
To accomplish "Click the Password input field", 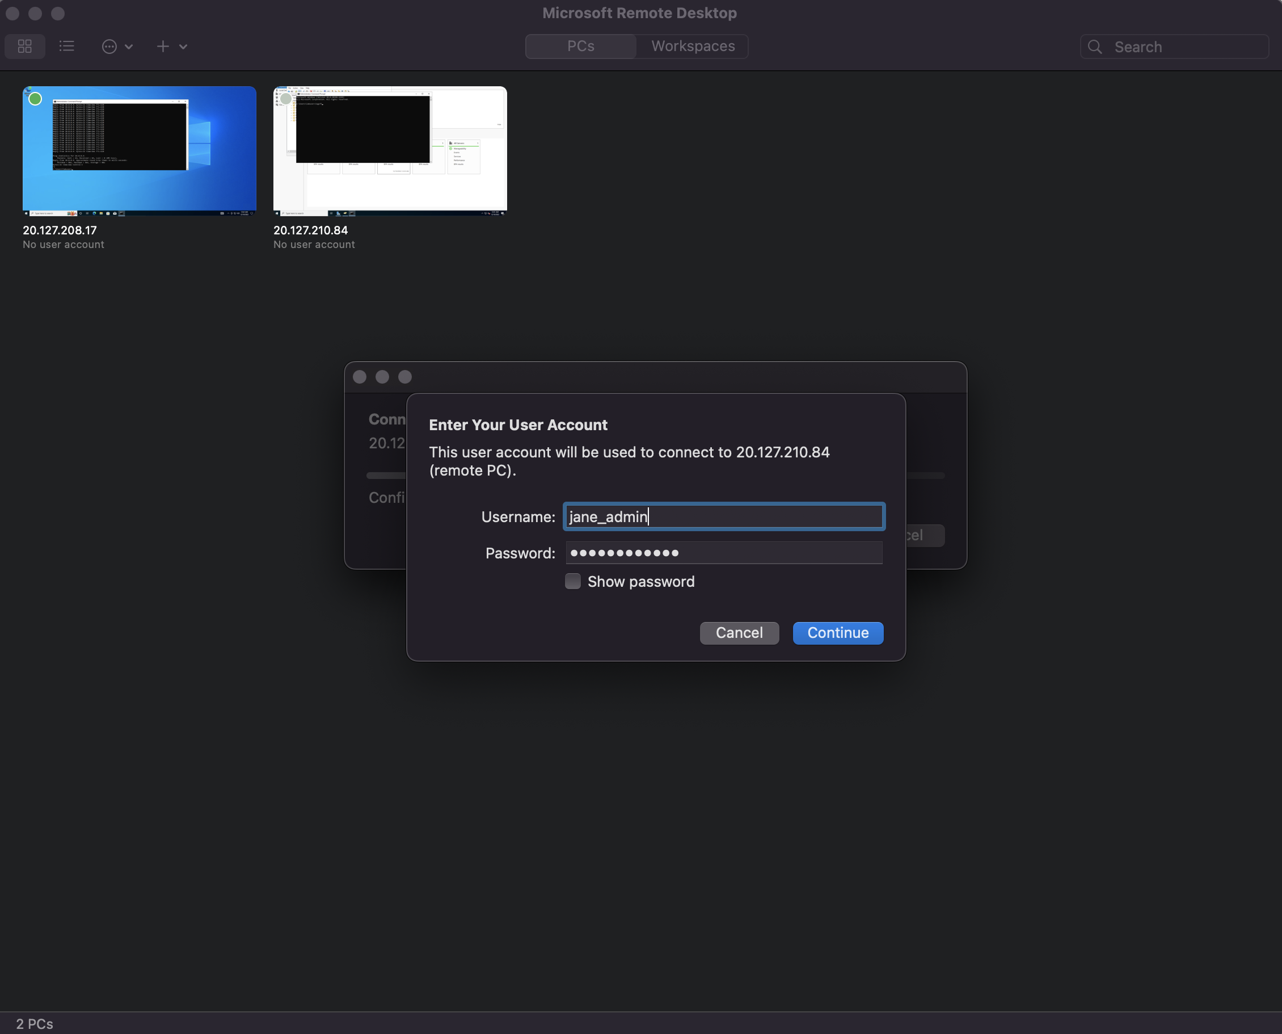I will click(724, 553).
